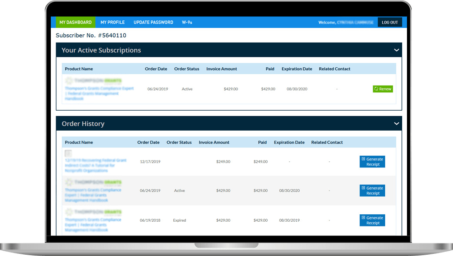Screen dimensions: 453x256
Task: Go to the My Profile tab
Action: point(112,22)
